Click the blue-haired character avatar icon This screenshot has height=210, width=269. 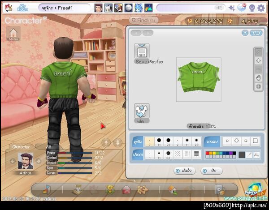(138, 8)
